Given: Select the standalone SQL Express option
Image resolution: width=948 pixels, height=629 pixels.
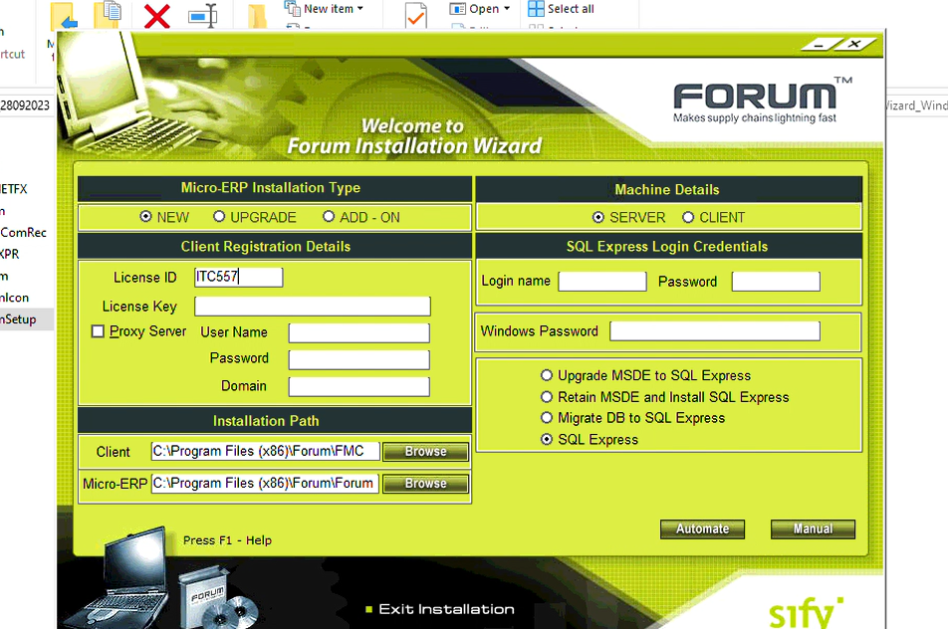Looking at the screenshot, I should [x=547, y=439].
